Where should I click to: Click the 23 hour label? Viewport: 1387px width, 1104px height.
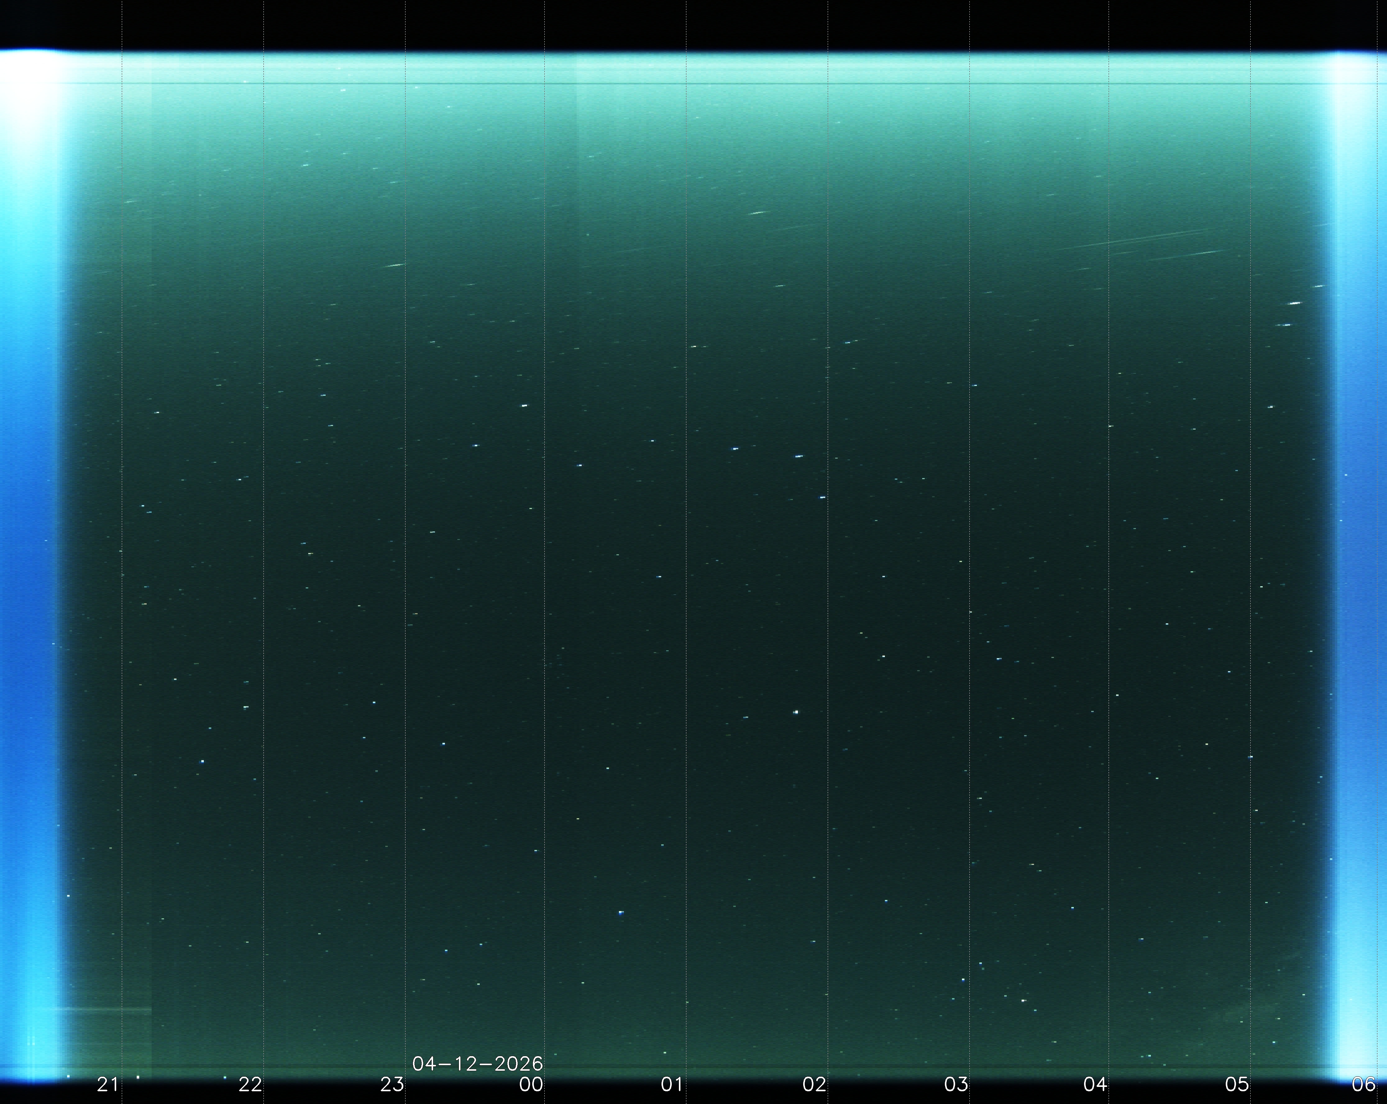(392, 1085)
